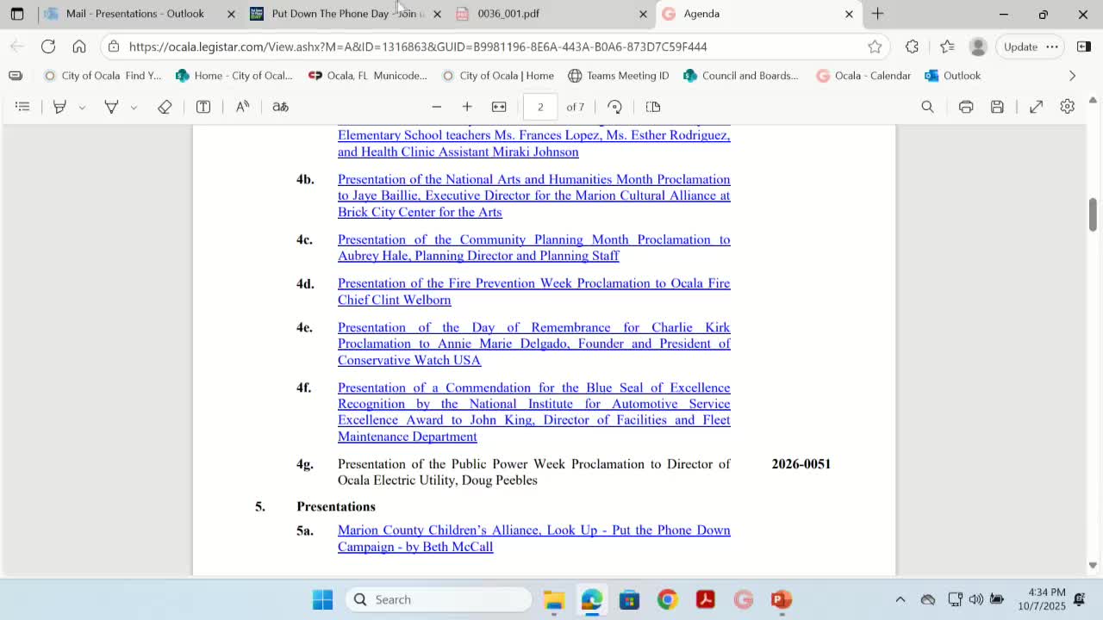Toggle favorite star for this page

(x=875, y=46)
